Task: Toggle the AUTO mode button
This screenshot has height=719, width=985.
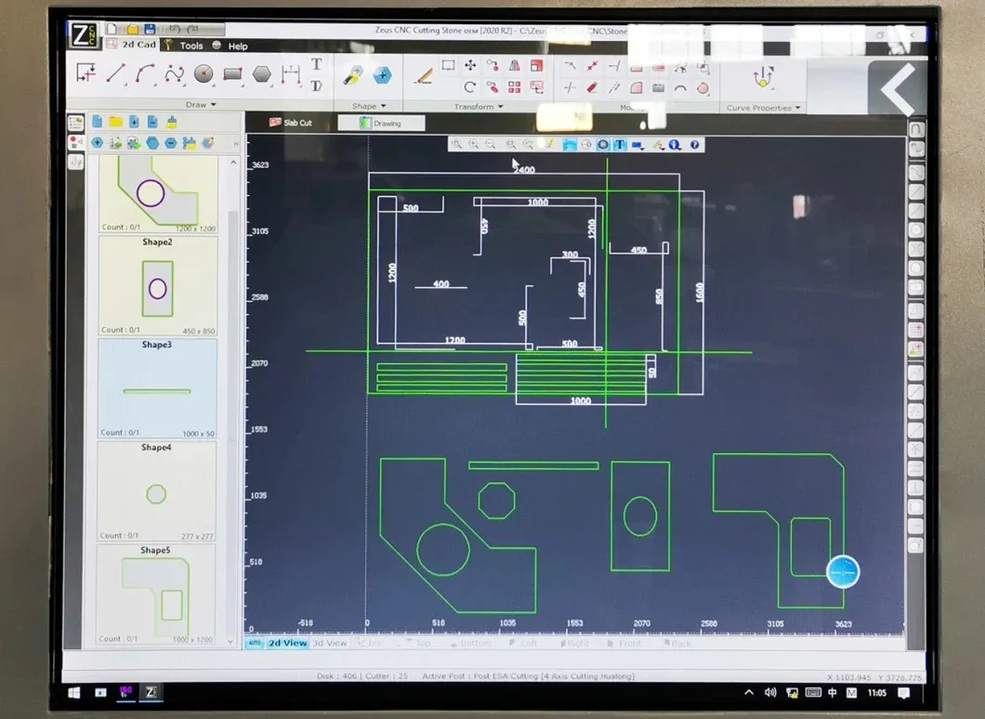Action: click(255, 643)
